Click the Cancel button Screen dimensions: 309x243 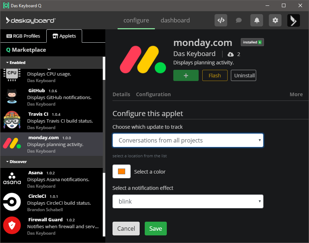(126, 229)
